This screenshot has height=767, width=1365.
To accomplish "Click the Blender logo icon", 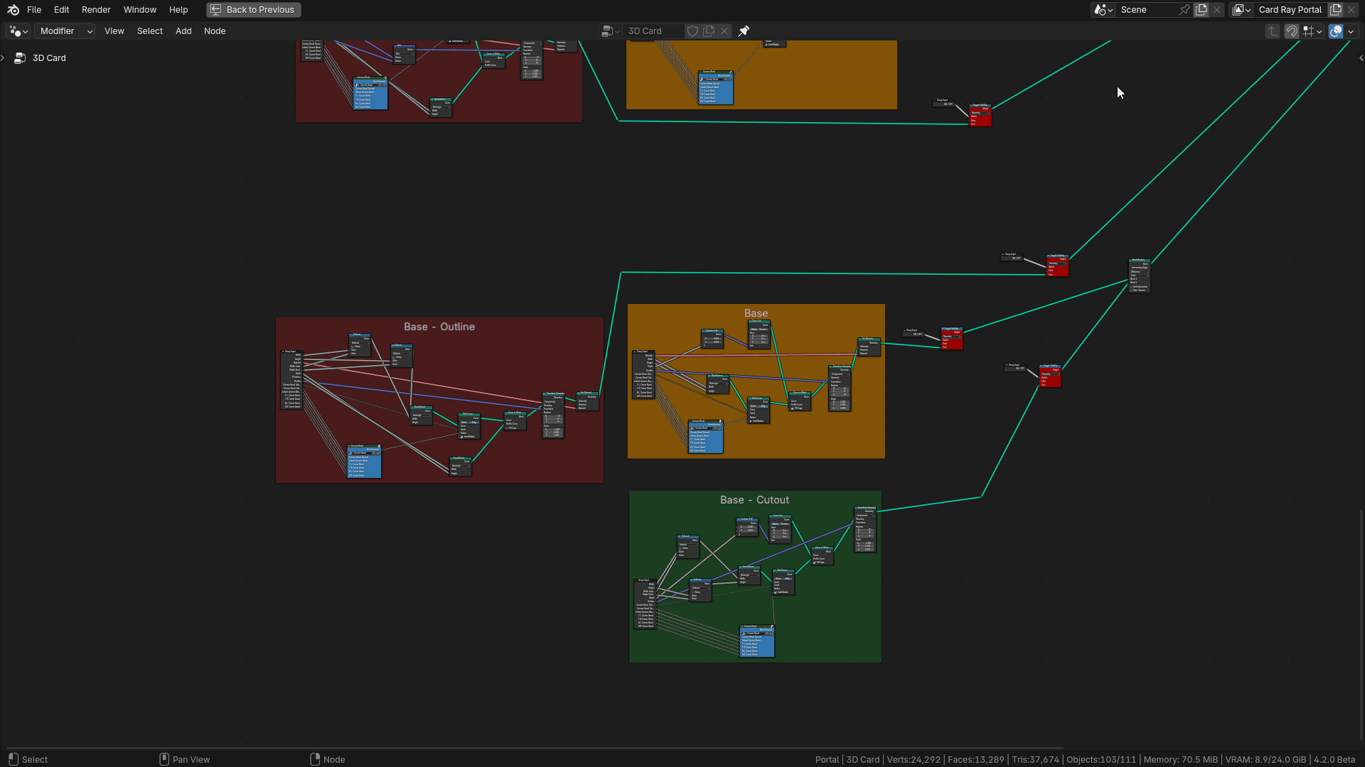I will [13, 10].
